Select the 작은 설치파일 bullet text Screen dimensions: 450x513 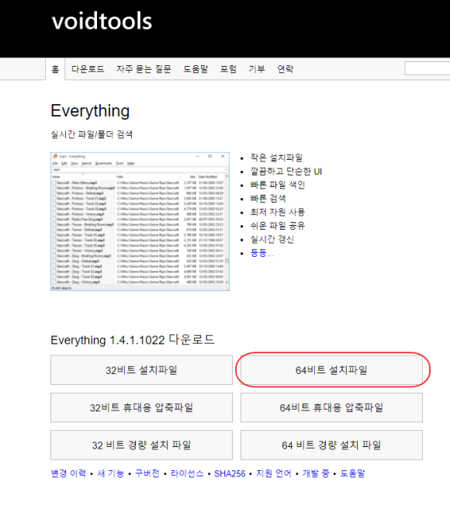[276, 158]
